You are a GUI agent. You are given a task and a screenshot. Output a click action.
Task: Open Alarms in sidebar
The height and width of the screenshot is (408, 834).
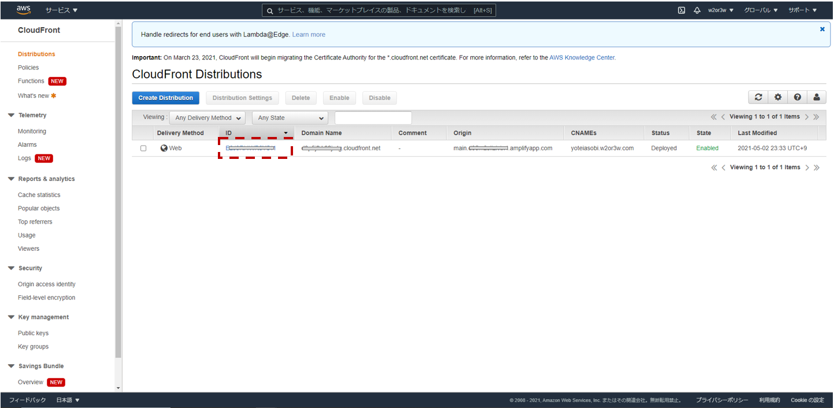pyautogui.click(x=27, y=145)
